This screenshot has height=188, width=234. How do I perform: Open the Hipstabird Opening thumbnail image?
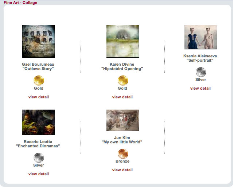(123, 41)
